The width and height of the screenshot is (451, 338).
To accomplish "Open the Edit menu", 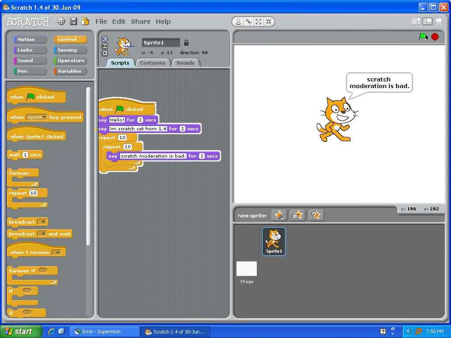I will 119,22.
